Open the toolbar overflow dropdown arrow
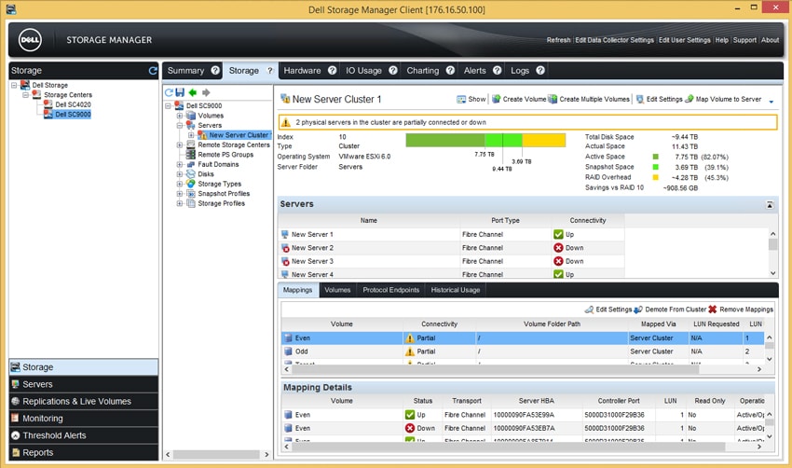This screenshot has width=792, height=468. pos(772,102)
